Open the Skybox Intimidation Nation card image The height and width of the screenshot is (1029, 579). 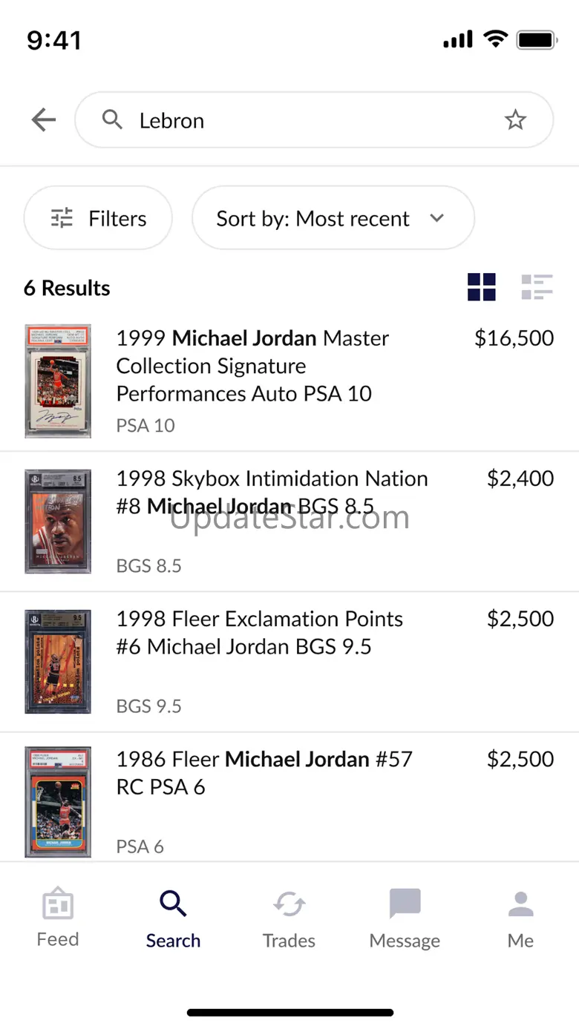point(58,521)
